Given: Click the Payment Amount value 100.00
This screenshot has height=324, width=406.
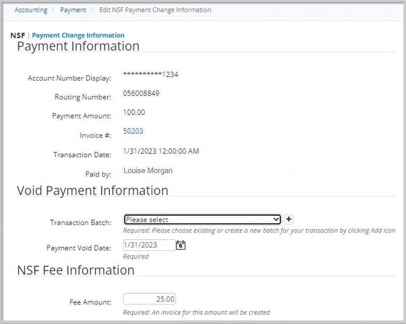Looking at the screenshot, I should pos(134,112).
